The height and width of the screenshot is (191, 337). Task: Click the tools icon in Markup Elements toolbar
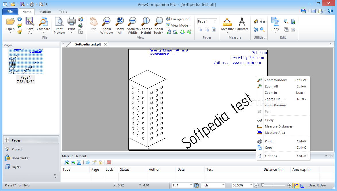point(67,162)
